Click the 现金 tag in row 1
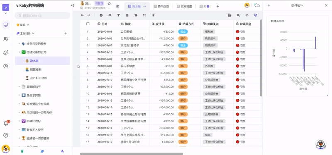The width and height of the screenshot is (332, 155). pyautogui.click(x=183, y=32)
